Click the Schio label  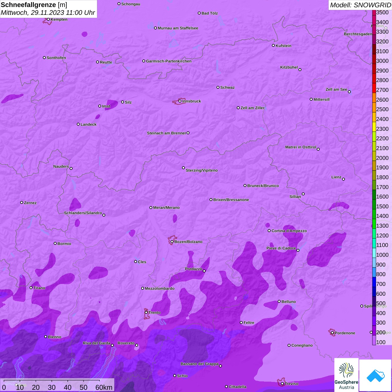pyautogui.click(x=182, y=376)
